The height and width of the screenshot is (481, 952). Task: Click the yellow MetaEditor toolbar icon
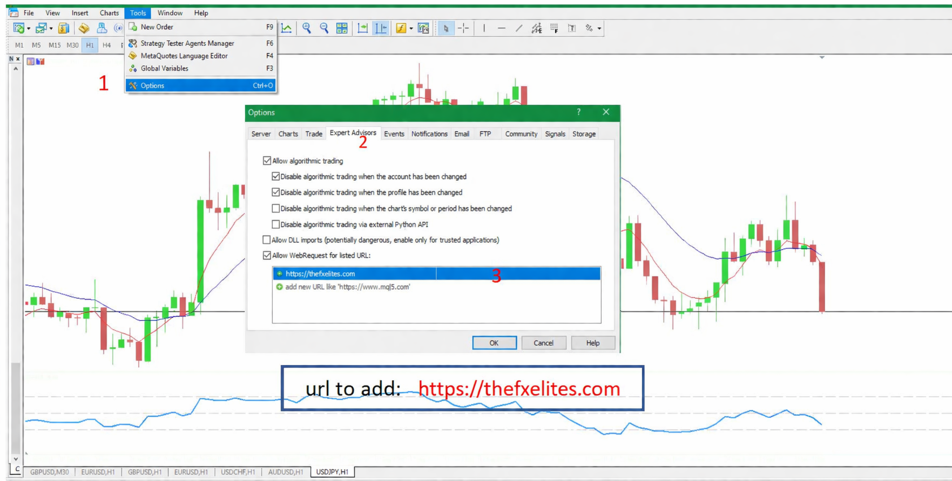[x=84, y=28]
